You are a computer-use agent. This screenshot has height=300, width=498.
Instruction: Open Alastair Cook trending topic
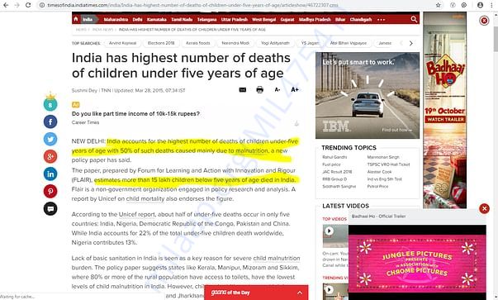pos(380,172)
